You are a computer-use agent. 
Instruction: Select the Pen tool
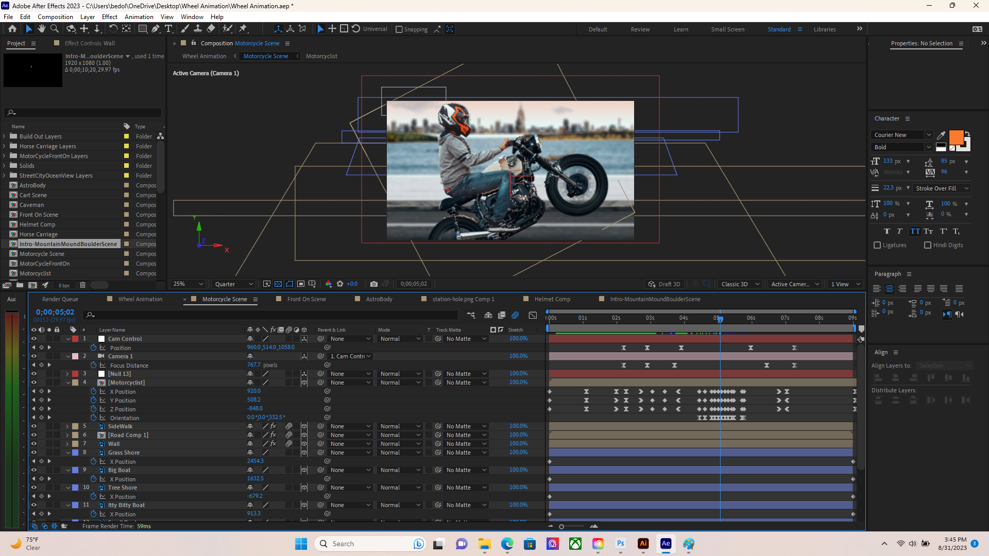click(155, 29)
